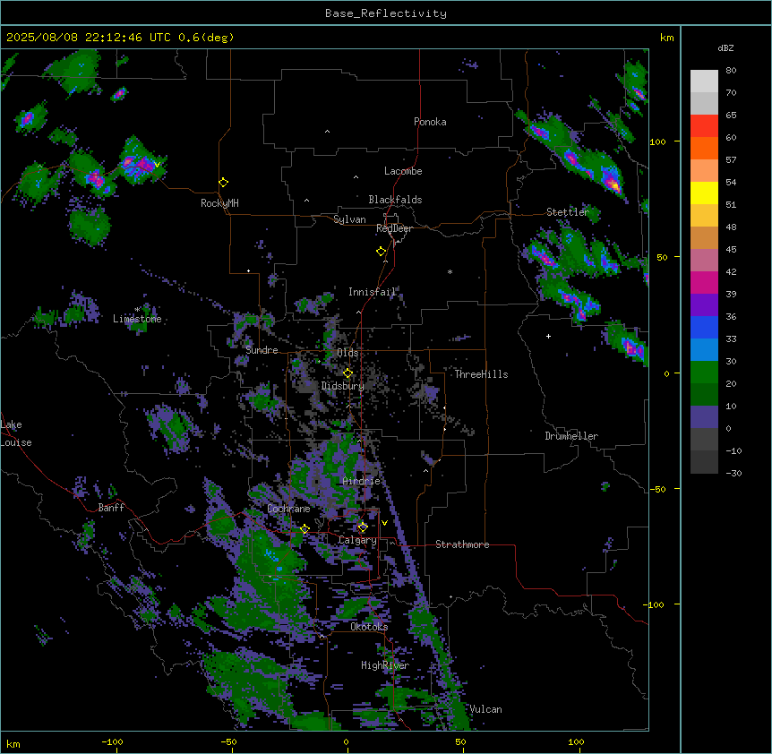Image resolution: width=772 pixels, height=754 pixels.
Task: Click the RockyMH map label
Action: (219, 203)
